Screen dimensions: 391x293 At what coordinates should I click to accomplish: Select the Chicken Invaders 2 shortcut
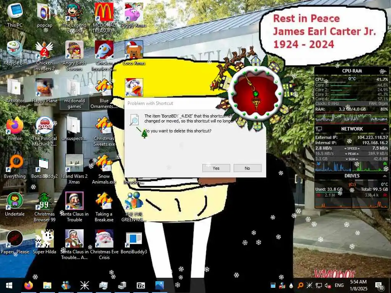(x=44, y=55)
